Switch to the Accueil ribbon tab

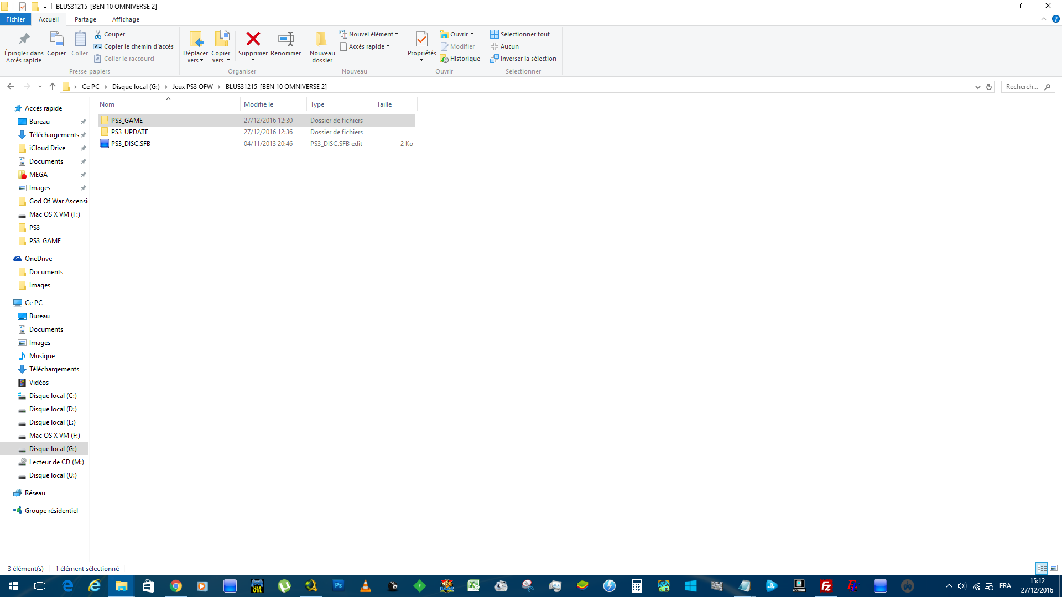[49, 19]
